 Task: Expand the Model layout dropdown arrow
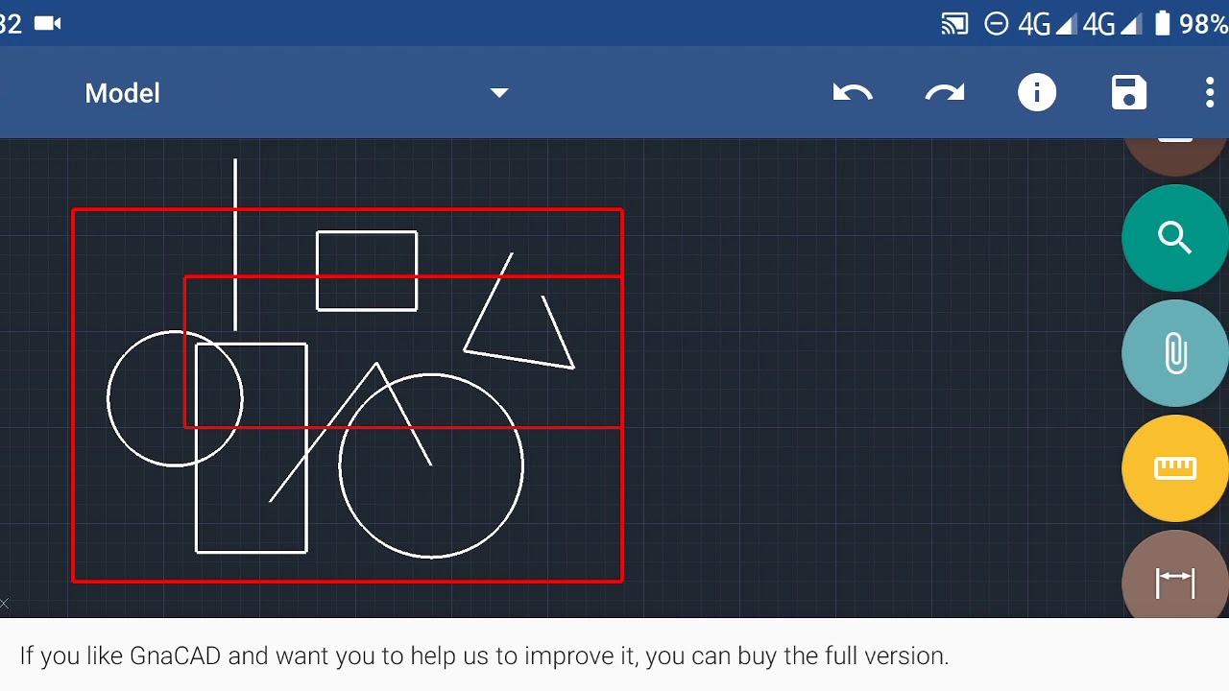click(499, 93)
